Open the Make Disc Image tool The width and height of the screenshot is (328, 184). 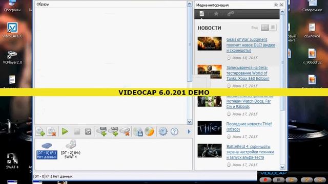point(138,132)
